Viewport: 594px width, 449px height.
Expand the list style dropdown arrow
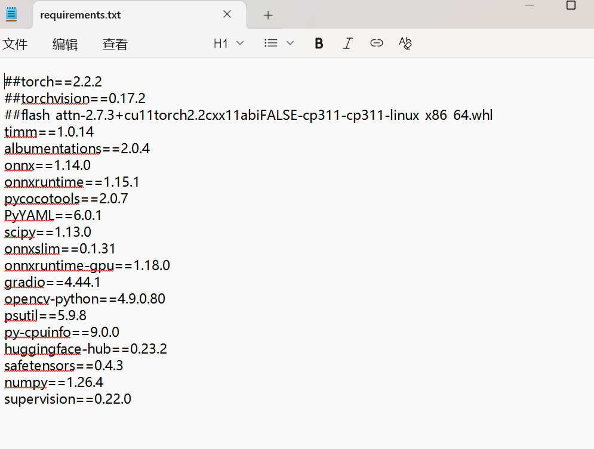coord(290,43)
